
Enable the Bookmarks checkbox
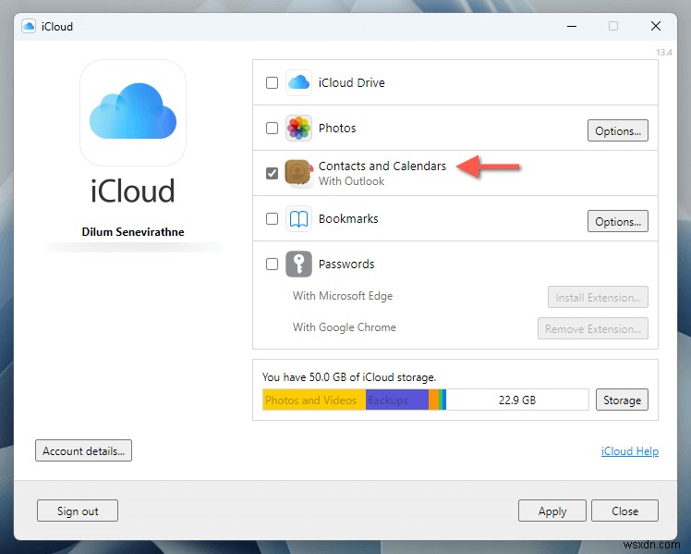click(272, 219)
